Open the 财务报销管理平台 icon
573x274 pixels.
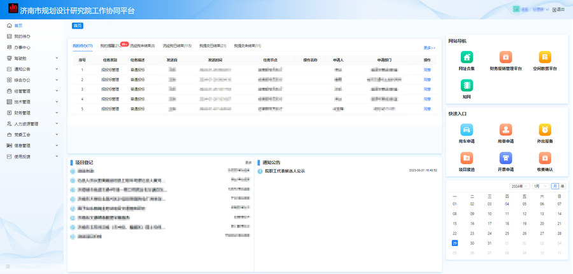click(506, 57)
